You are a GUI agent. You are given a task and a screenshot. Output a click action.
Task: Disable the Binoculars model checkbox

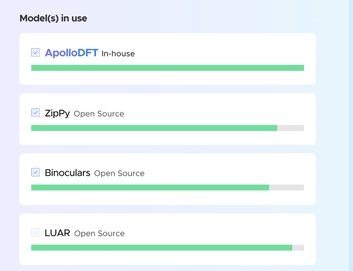click(35, 172)
